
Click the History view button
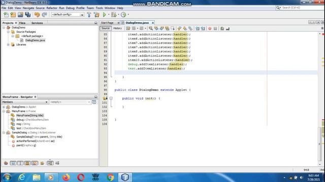tap(117, 28)
